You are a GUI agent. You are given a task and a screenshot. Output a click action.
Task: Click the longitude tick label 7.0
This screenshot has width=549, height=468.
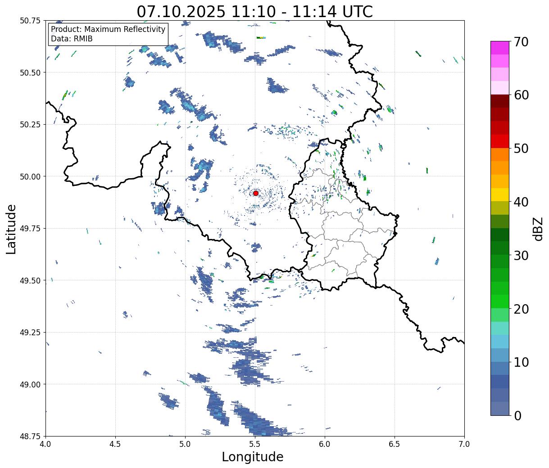[x=464, y=444]
